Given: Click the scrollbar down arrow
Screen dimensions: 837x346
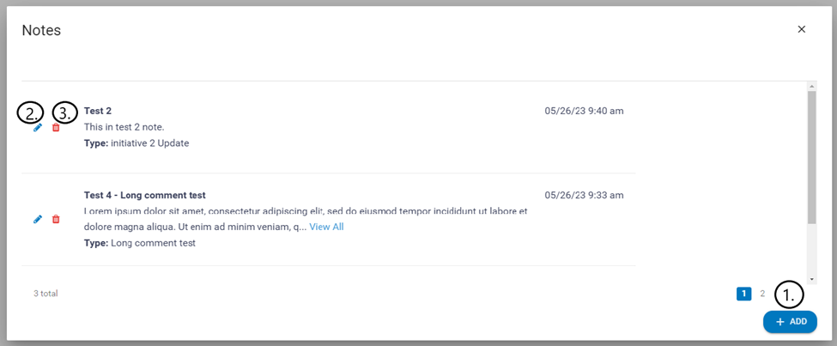Looking at the screenshot, I should [812, 279].
